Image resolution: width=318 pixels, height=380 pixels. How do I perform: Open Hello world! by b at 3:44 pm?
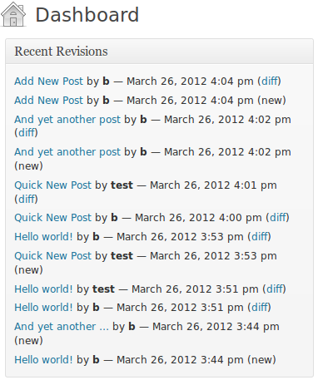43,360
